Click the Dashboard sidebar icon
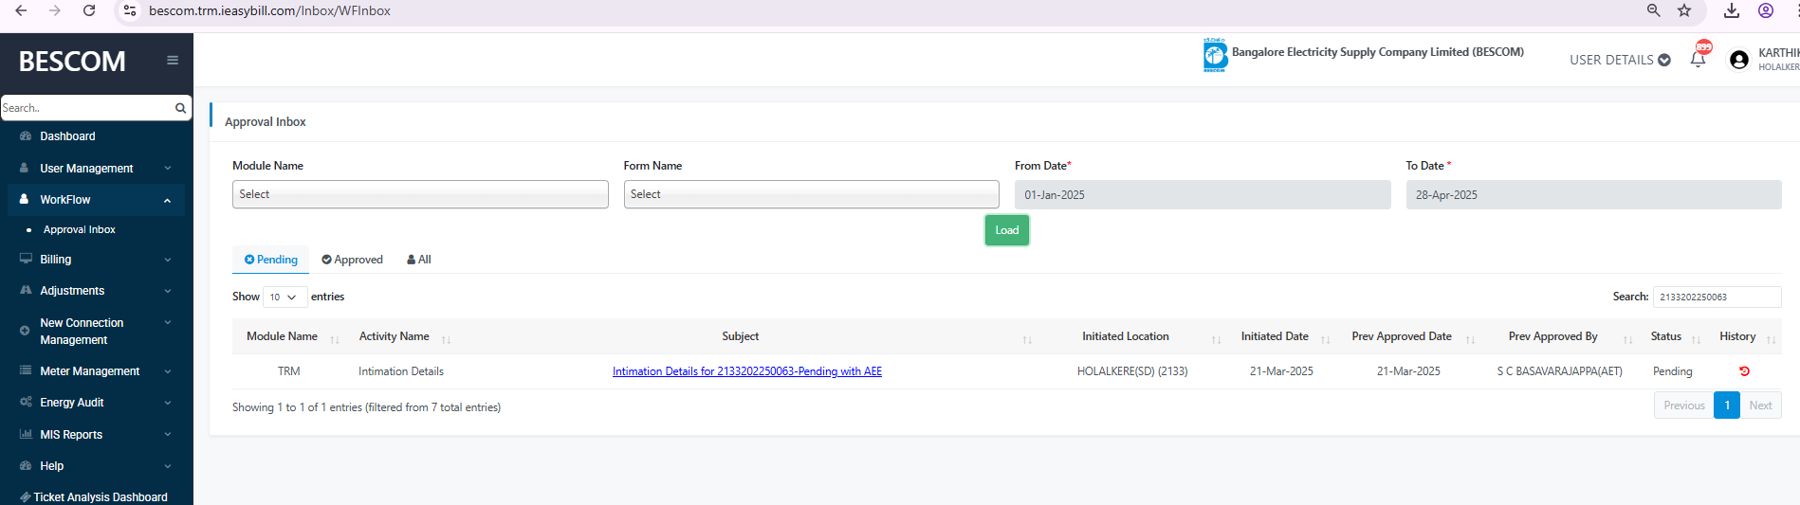 coord(26,136)
